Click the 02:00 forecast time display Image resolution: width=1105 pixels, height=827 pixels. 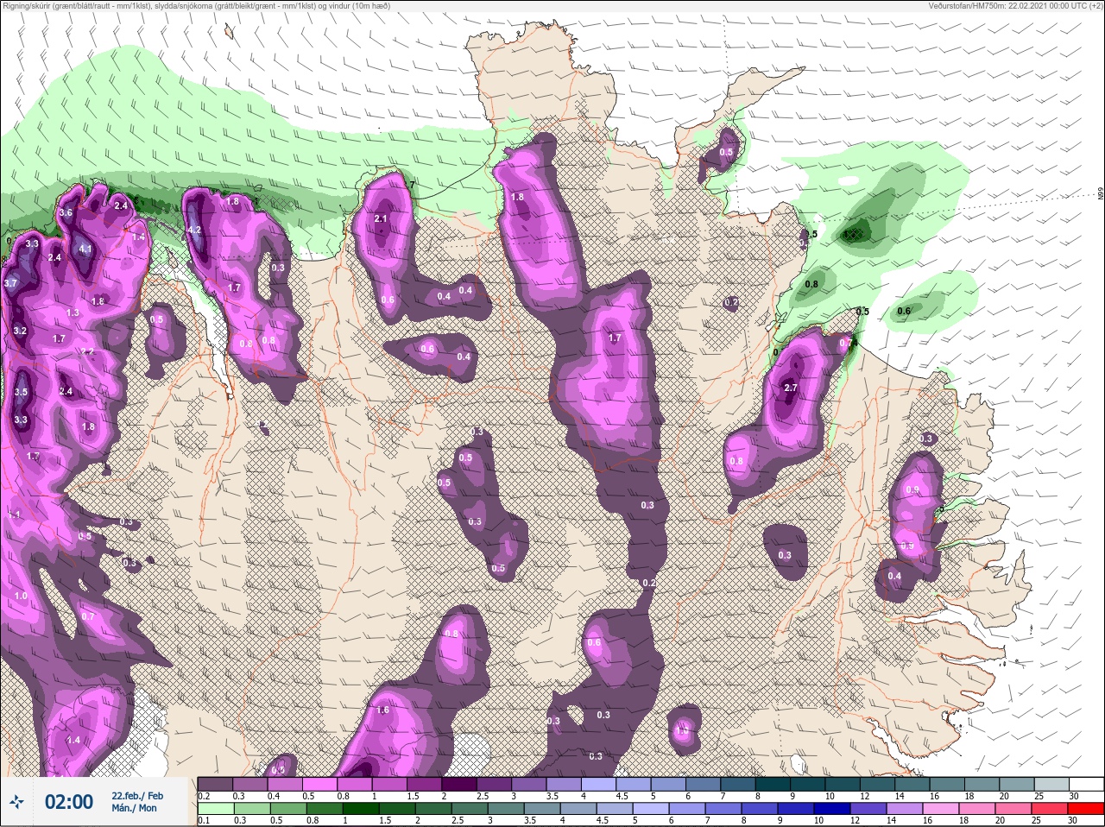pos(68,802)
